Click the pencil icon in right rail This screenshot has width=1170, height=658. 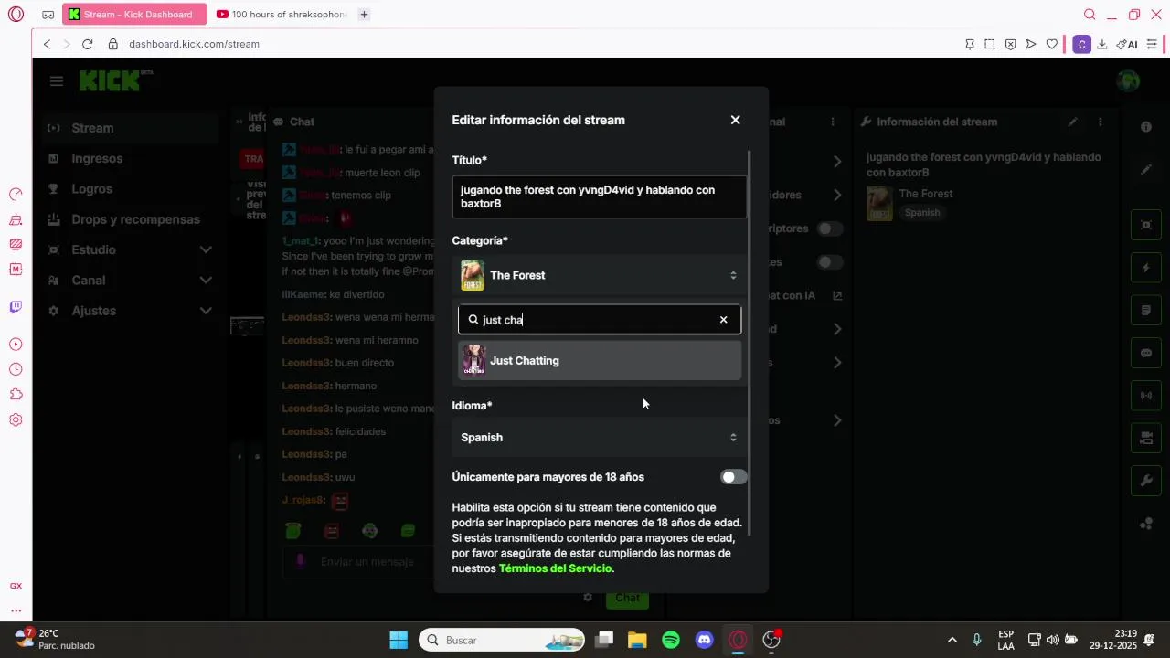1146,170
